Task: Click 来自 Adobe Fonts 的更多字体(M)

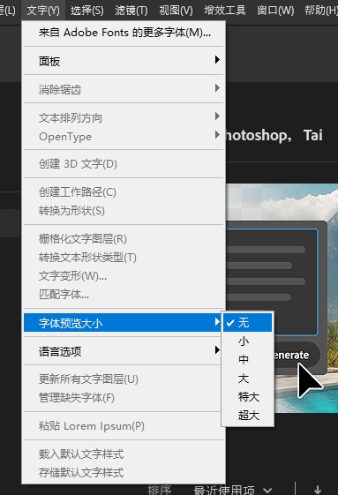Action: pyautogui.click(x=124, y=33)
